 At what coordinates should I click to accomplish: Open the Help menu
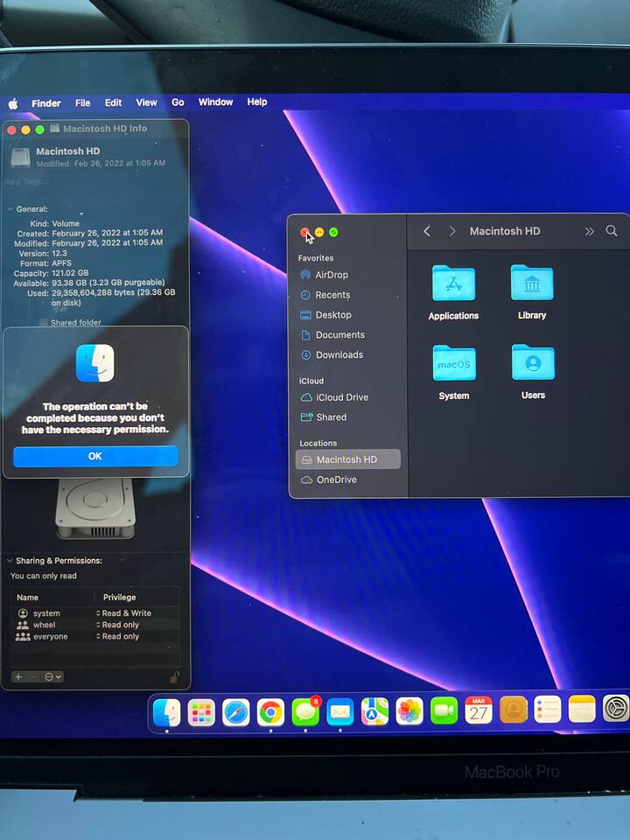(257, 101)
